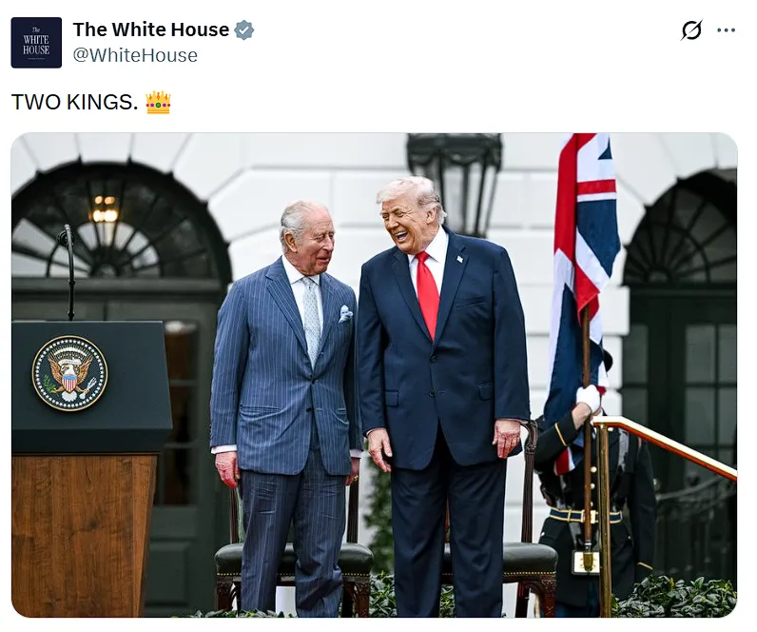This screenshot has height=632, width=757.
Task: Select the TWO KINGS tweet text
Action: tap(74, 103)
